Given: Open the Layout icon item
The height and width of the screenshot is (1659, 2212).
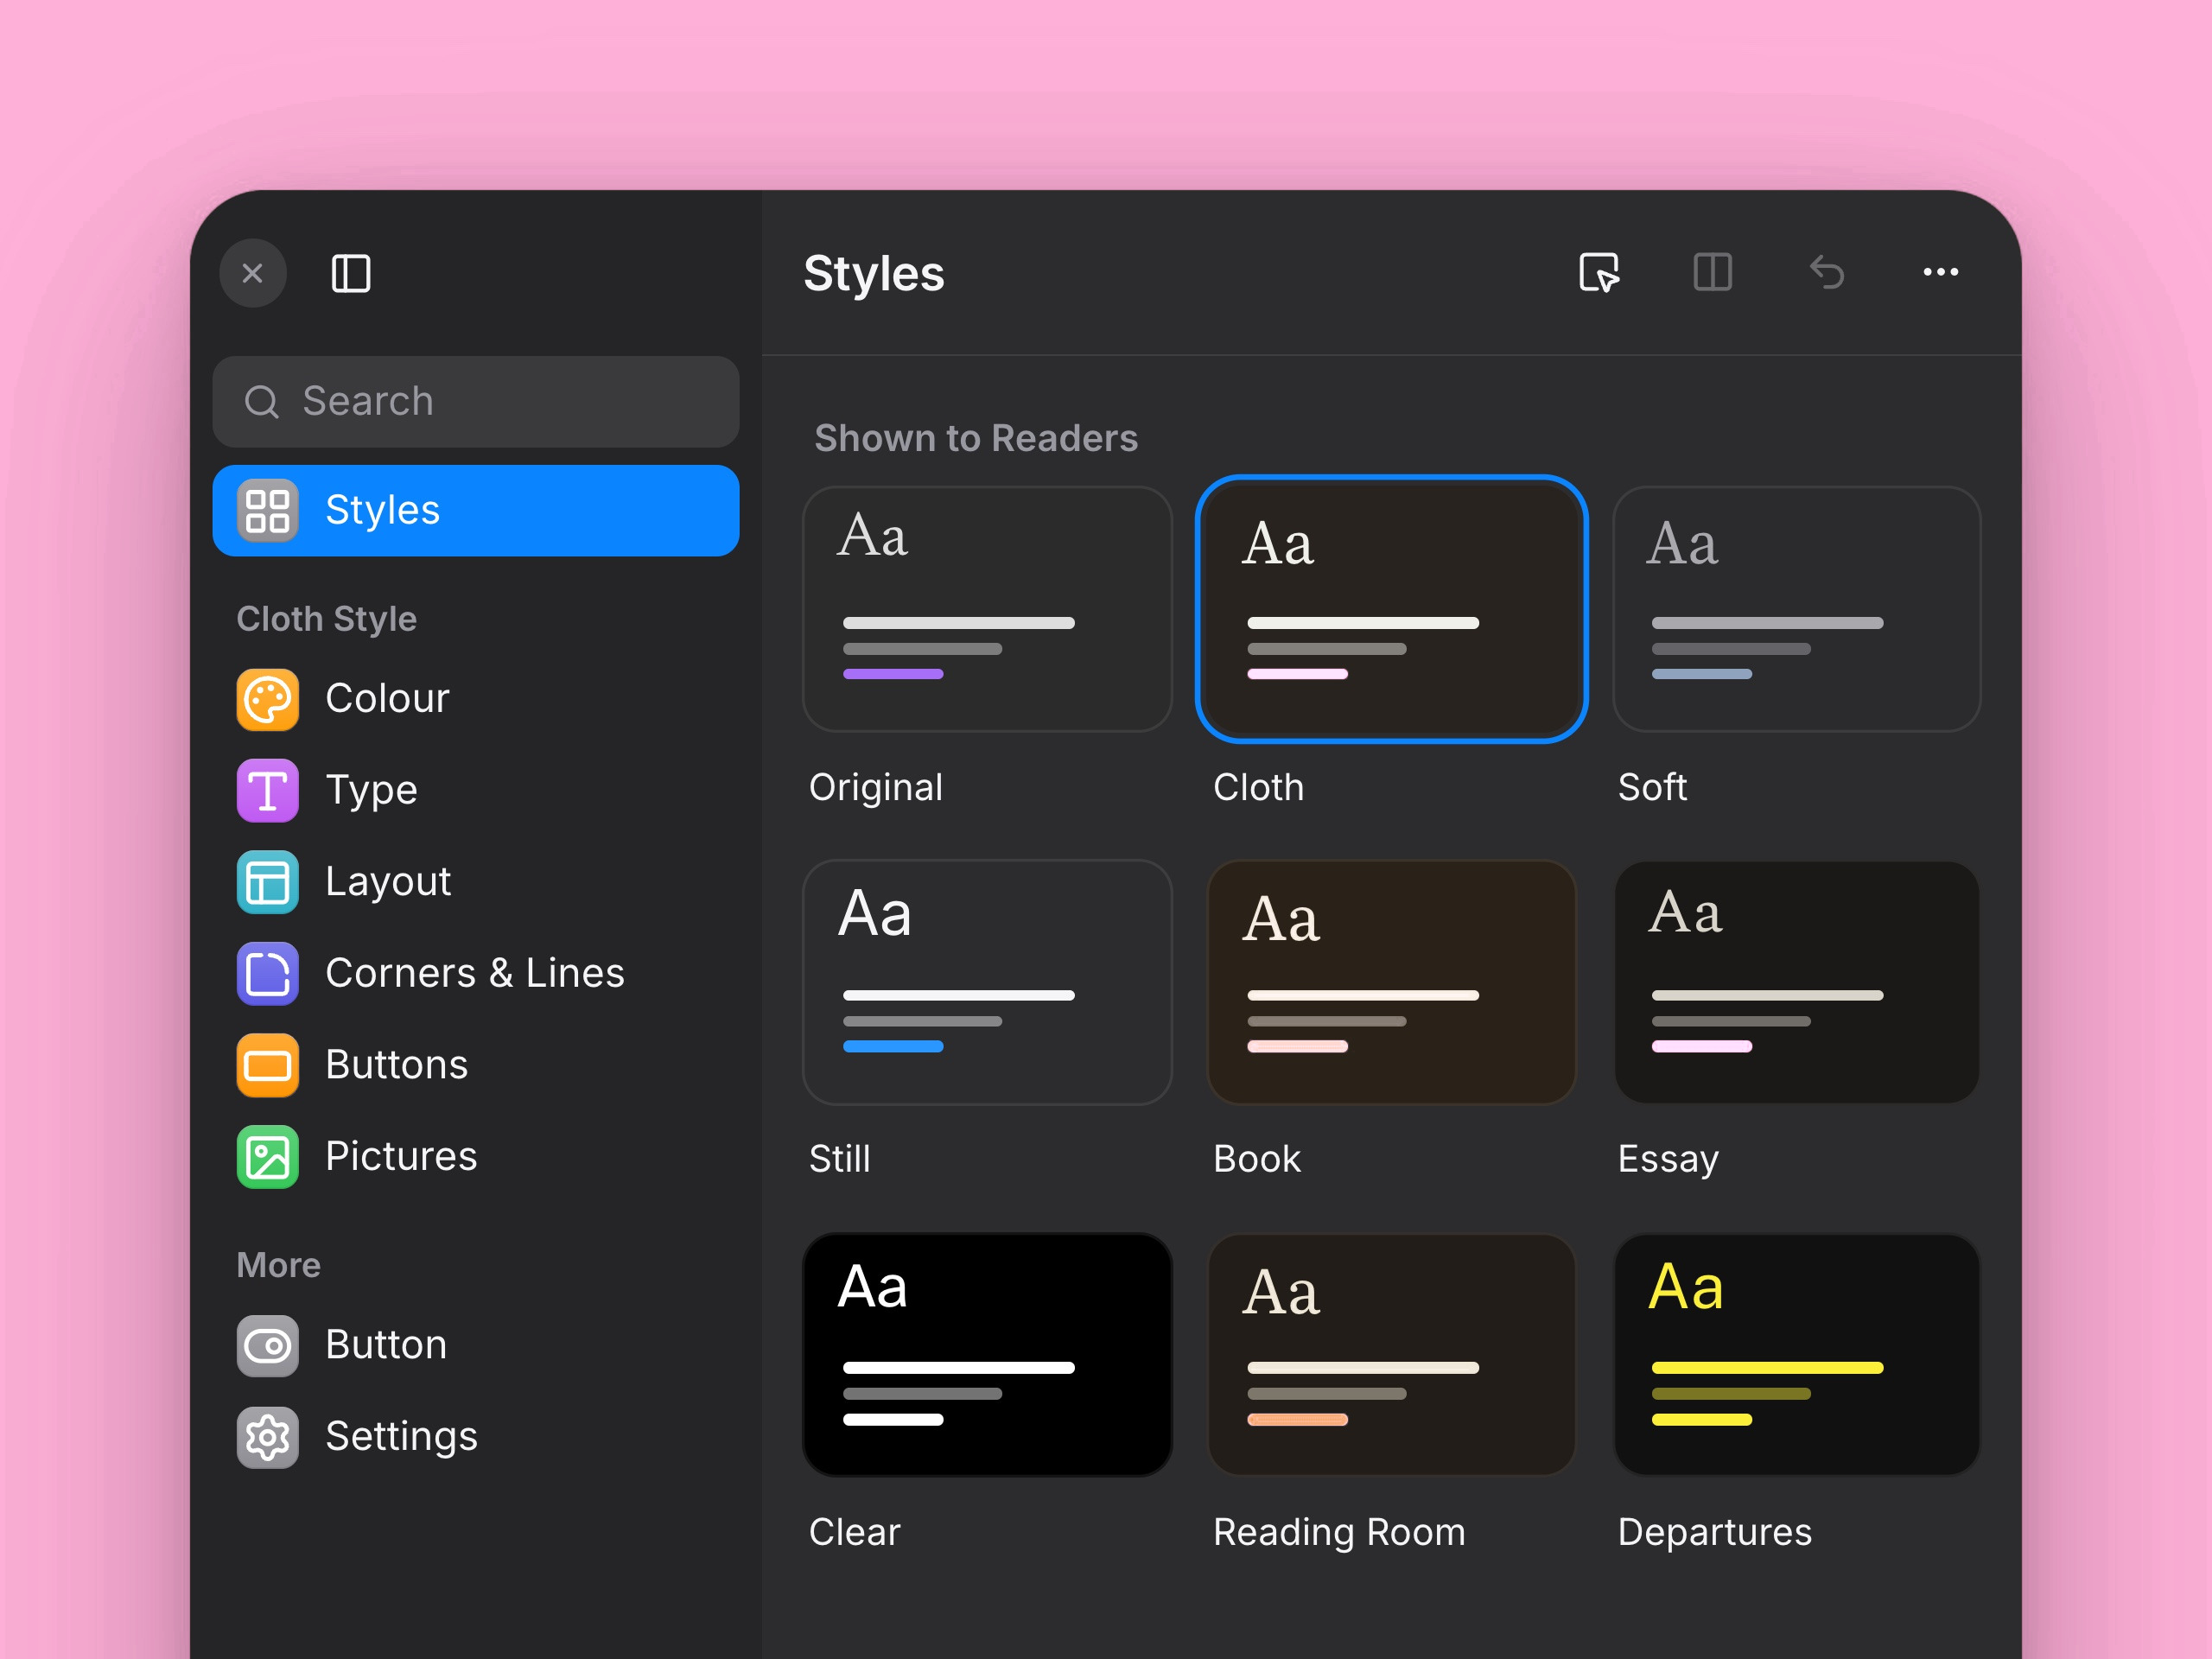Looking at the screenshot, I should click(x=268, y=882).
